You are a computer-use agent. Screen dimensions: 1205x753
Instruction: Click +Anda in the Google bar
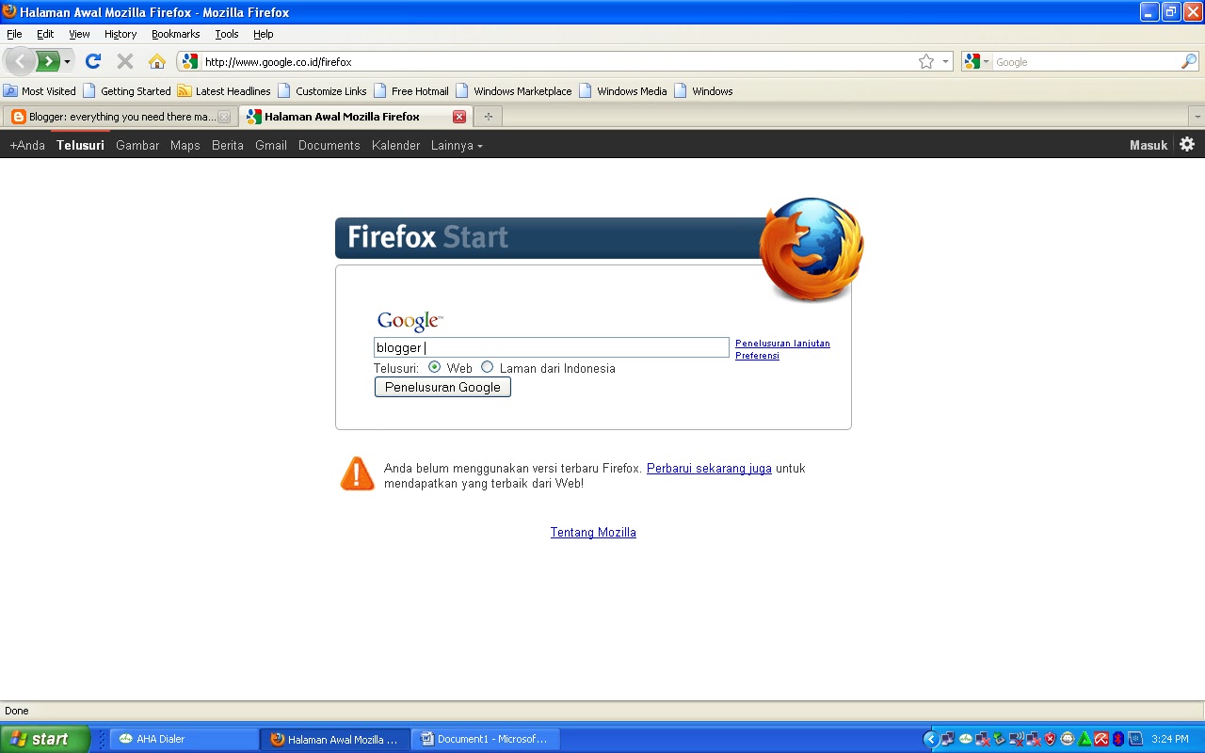pos(27,145)
